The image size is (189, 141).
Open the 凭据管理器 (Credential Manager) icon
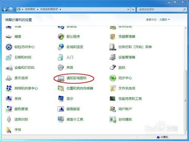tap(113, 37)
